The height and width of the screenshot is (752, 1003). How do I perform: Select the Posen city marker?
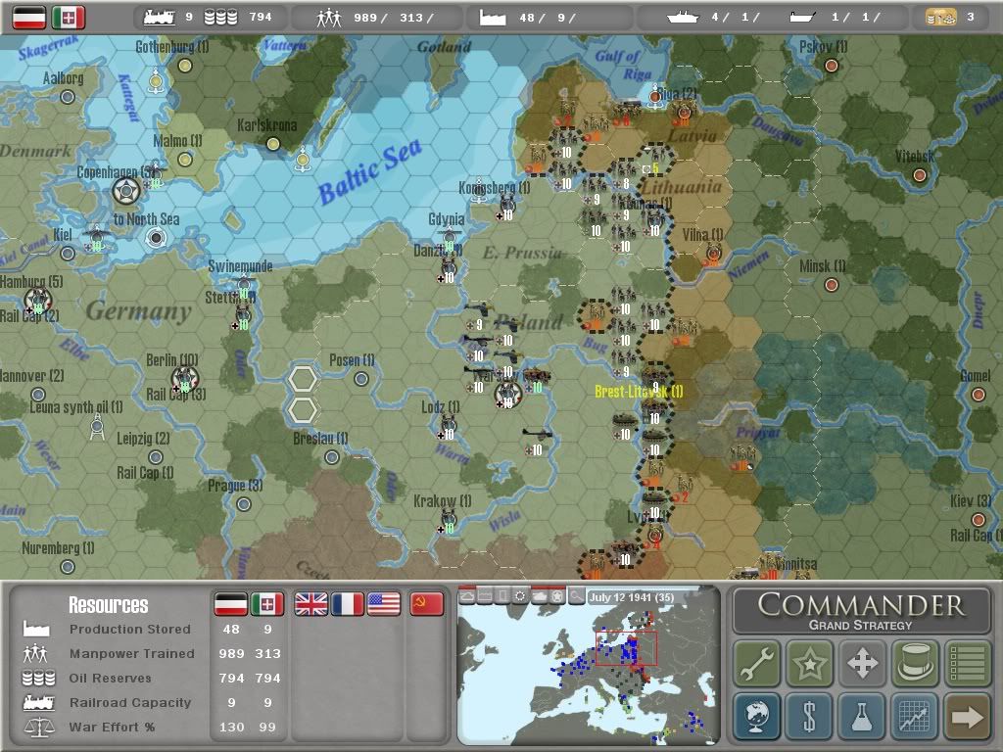tap(361, 379)
